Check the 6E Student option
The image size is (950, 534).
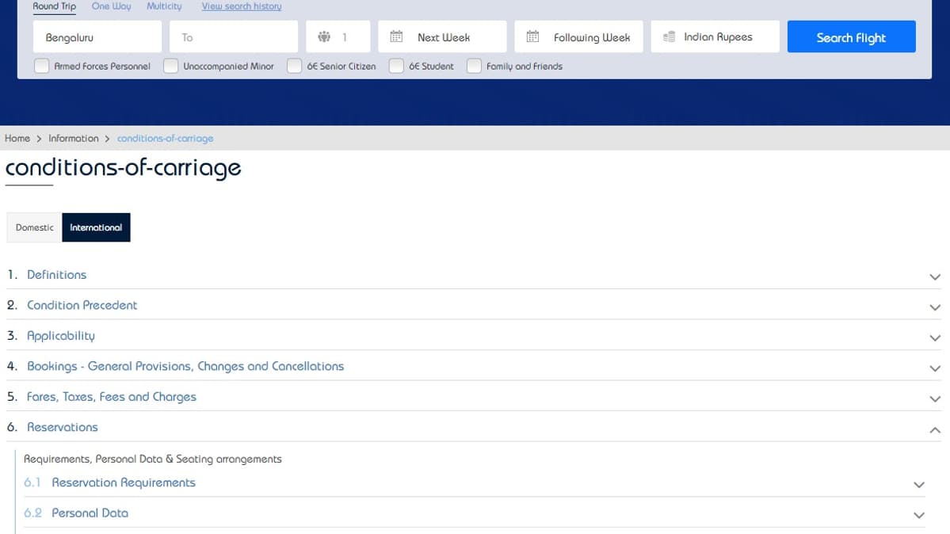click(x=396, y=66)
